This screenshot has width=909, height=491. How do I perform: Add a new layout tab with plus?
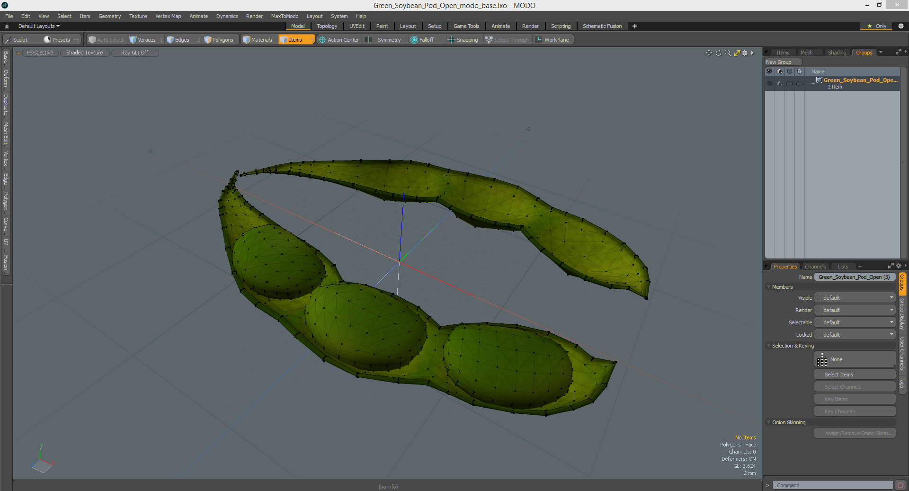635,26
